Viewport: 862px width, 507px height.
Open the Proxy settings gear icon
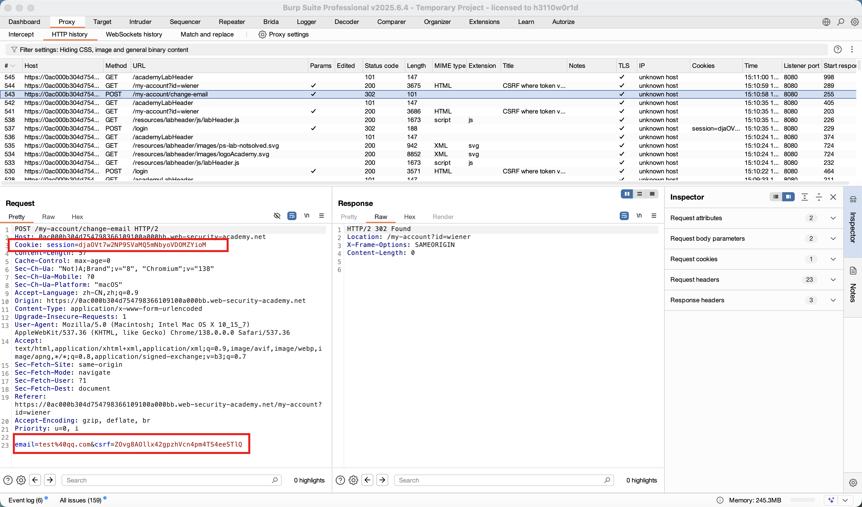coord(262,35)
